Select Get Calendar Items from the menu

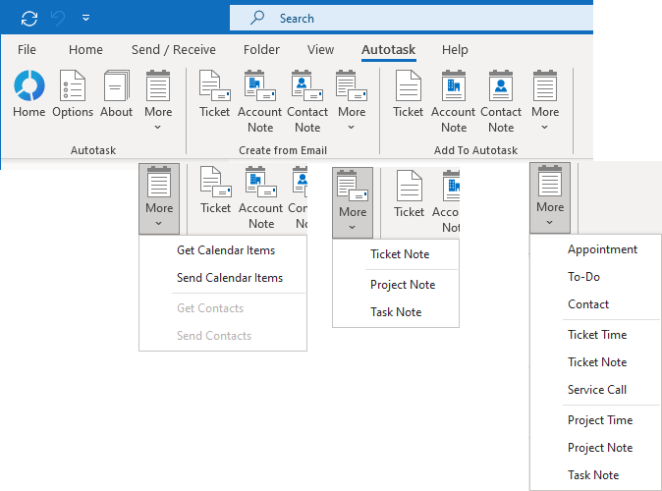[x=226, y=250]
